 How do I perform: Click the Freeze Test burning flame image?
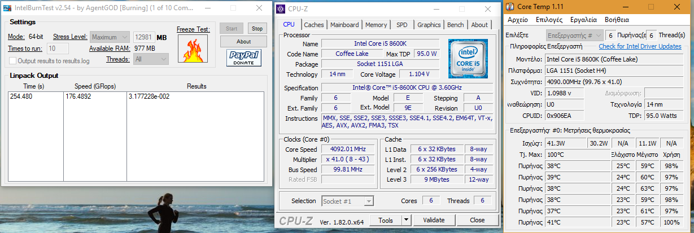(x=193, y=49)
